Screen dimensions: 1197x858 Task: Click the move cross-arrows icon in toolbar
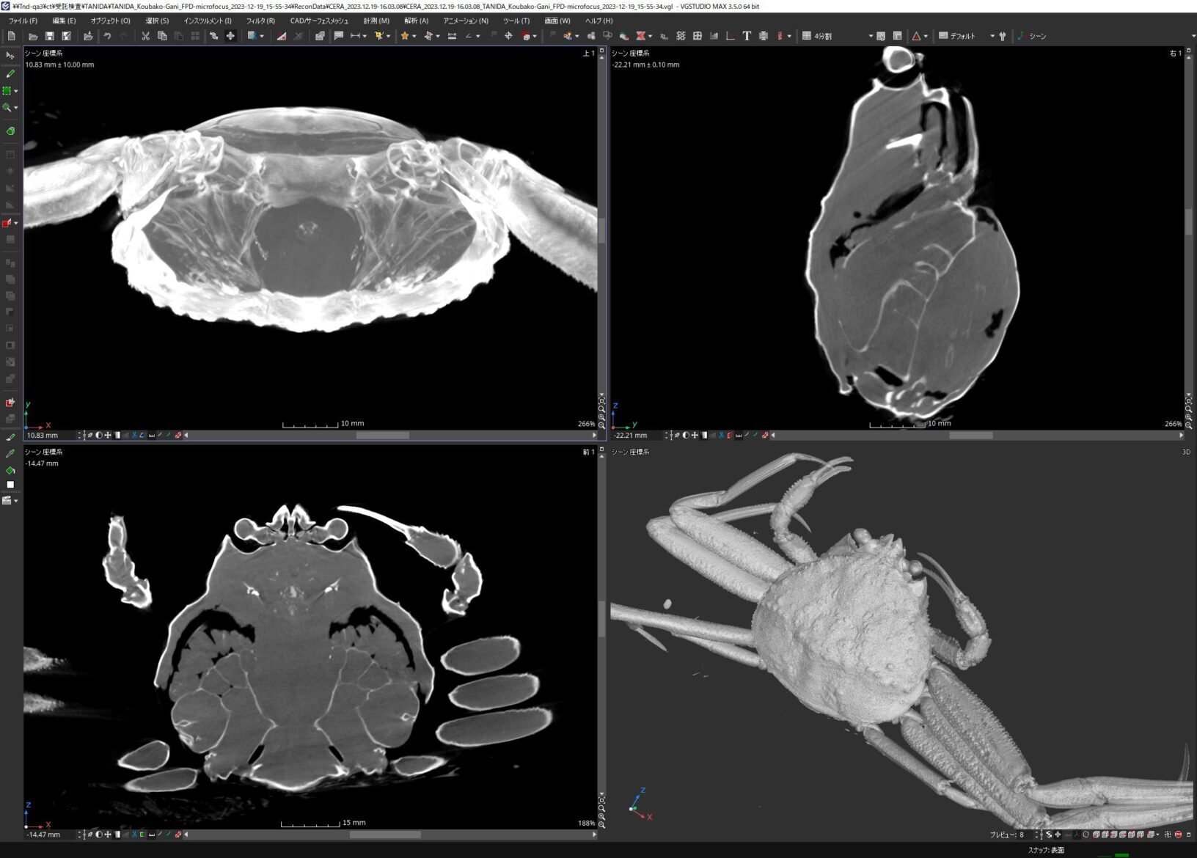pos(230,36)
